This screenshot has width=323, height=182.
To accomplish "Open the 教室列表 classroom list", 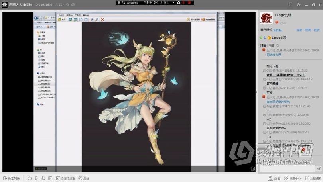I will [12, 178].
